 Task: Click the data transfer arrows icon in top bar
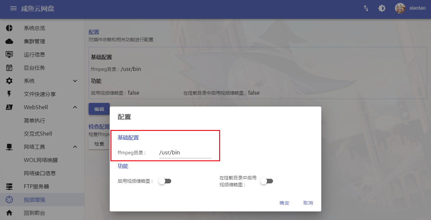click(x=366, y=8)
